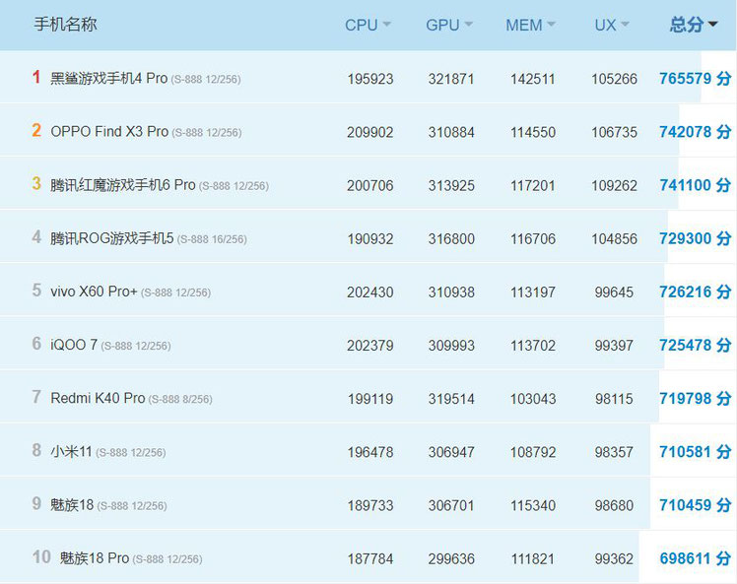Sort the table by CPU score
737x584 pixels.
(x=368, y=25)
